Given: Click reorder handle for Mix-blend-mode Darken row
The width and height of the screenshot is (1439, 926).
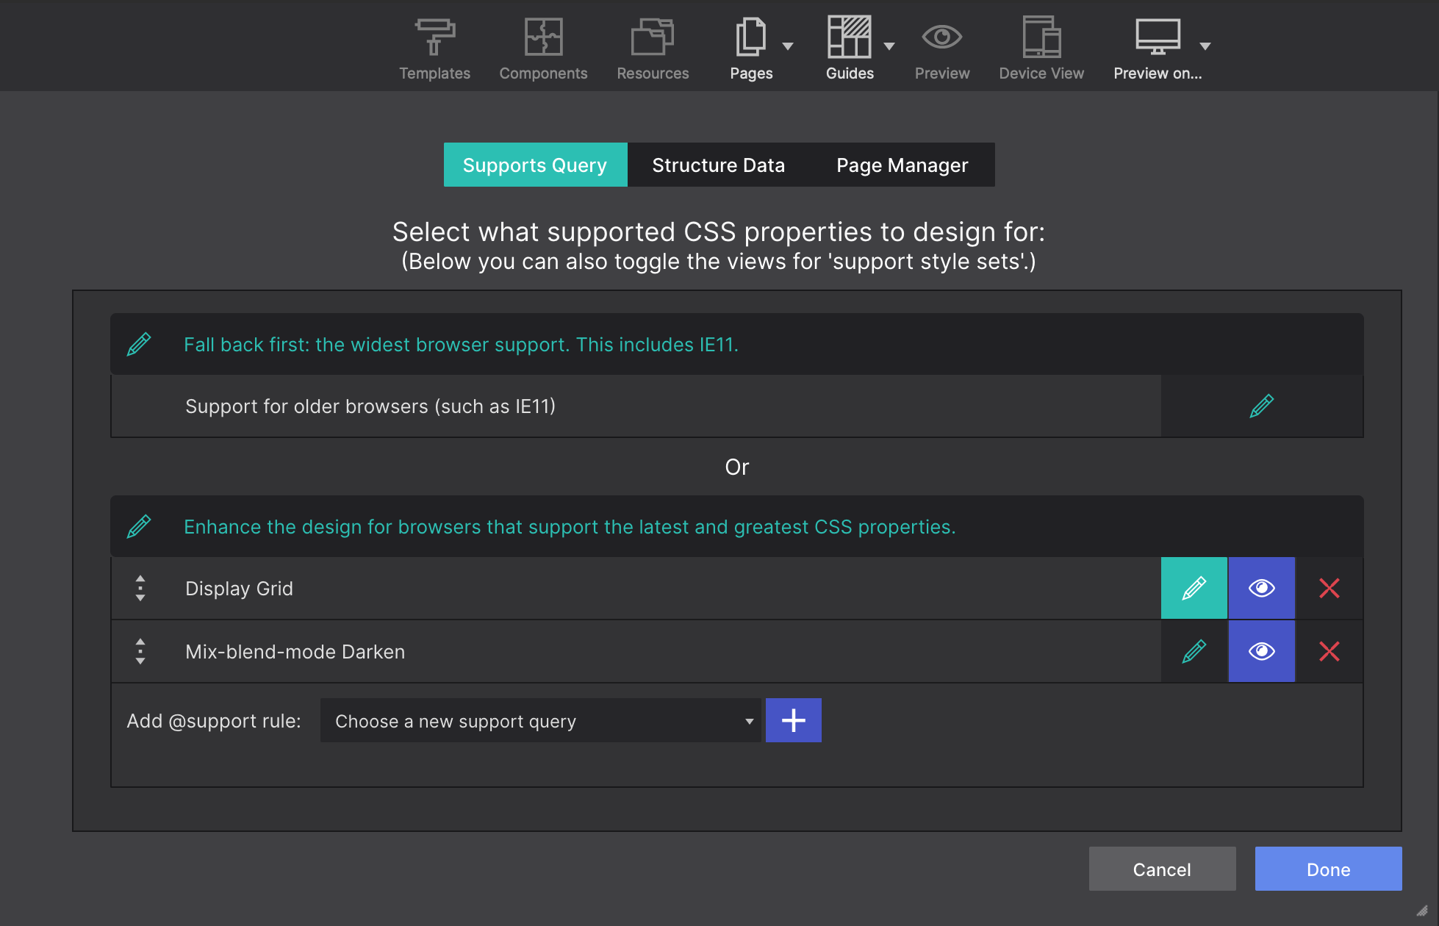Looking at the screenshot, I should pos(140,651).
